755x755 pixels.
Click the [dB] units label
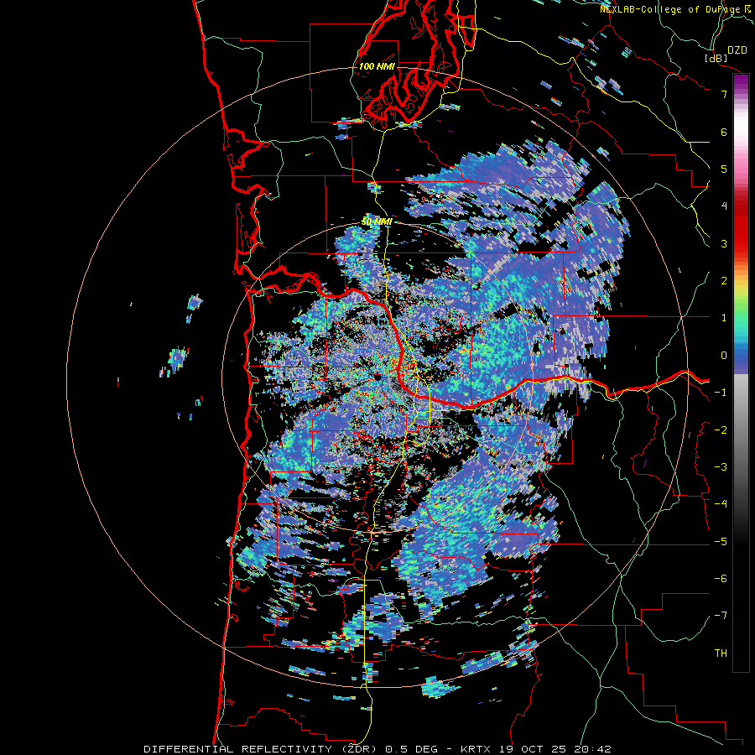click(x=716, y=58)
